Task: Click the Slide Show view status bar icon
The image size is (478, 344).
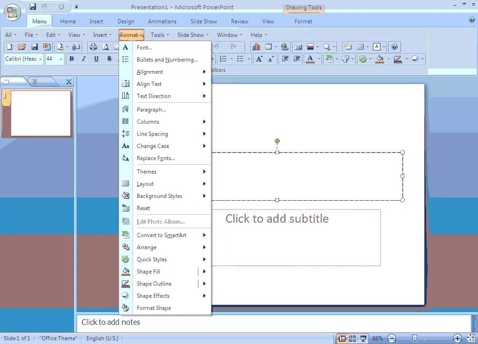Action: [363, 338]
